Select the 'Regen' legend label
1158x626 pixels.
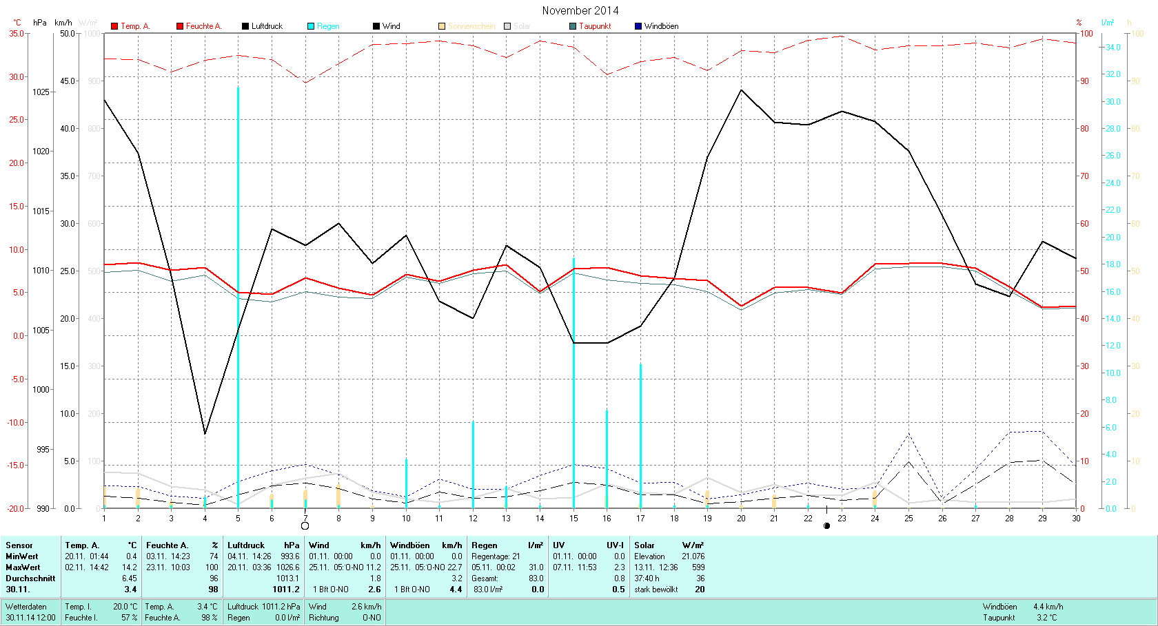[328, 26]
